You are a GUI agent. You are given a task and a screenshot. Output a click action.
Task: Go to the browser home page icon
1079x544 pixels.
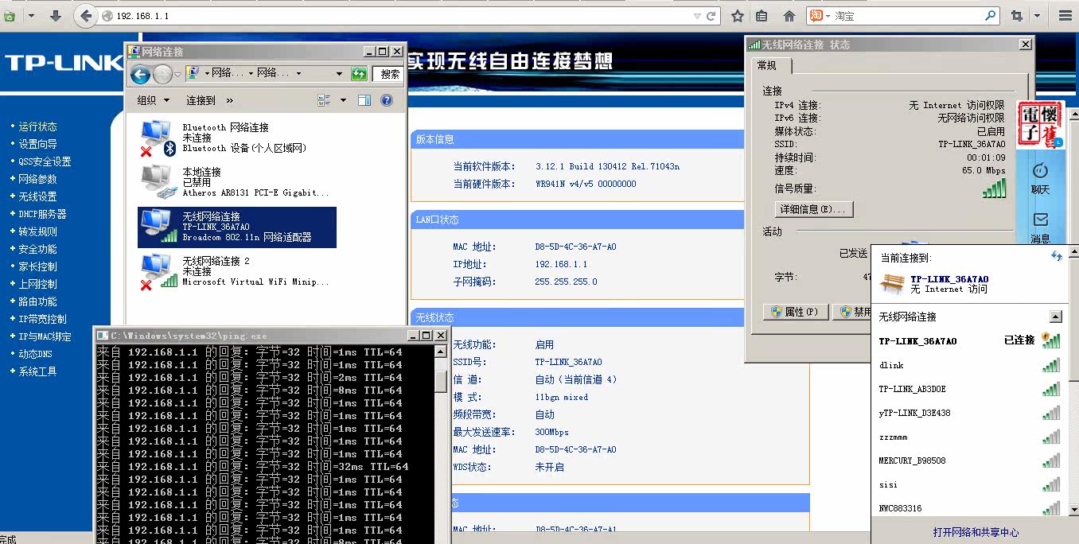click(x=789, y=15)
